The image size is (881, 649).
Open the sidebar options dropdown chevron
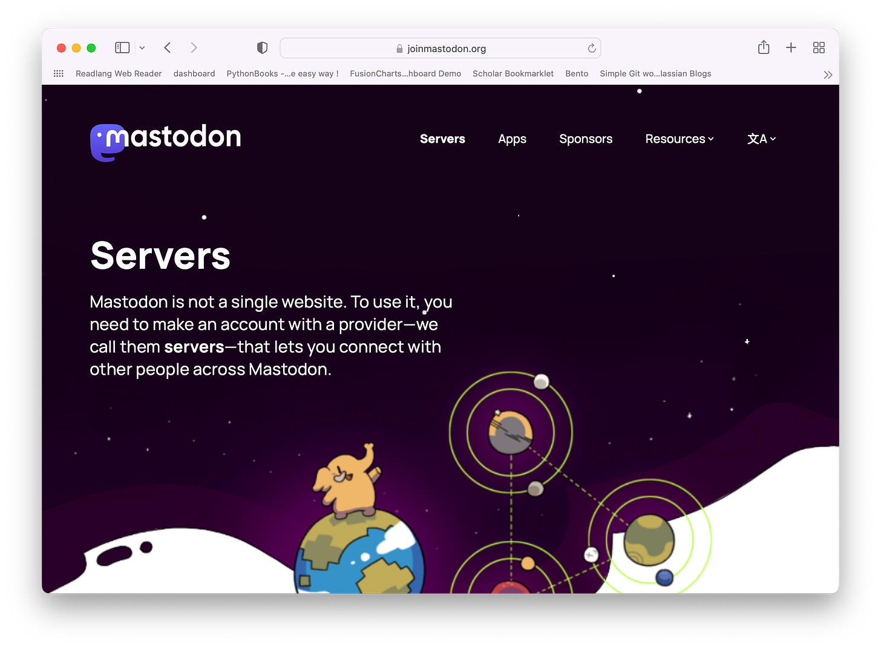tap(142, 48)
